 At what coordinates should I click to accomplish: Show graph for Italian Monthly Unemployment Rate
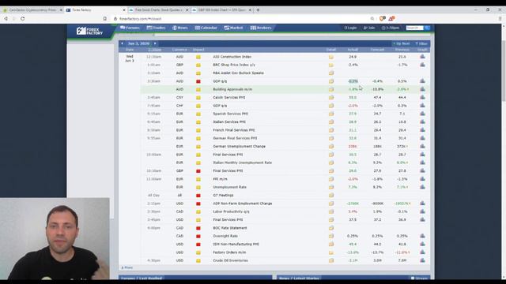tap(422, 163)
